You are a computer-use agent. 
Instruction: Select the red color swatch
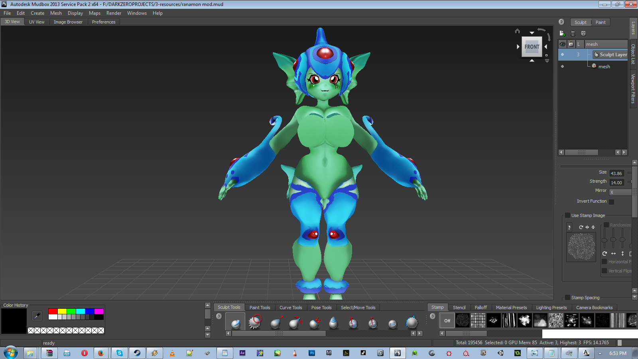(x=53, y=311)
